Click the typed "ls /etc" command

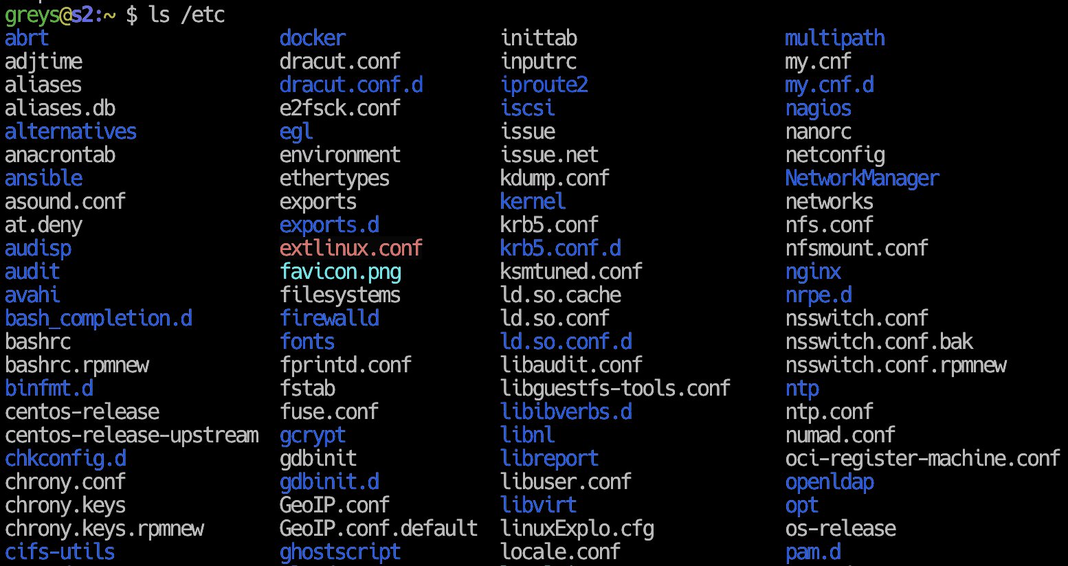point(187,15)
